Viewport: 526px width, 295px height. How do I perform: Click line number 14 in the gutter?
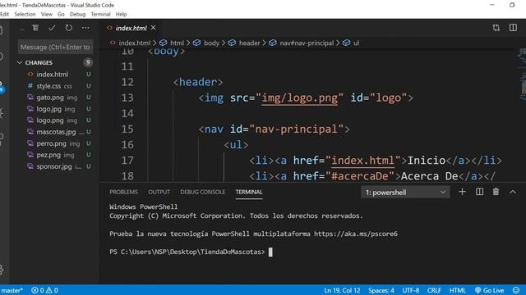point(127,113)
